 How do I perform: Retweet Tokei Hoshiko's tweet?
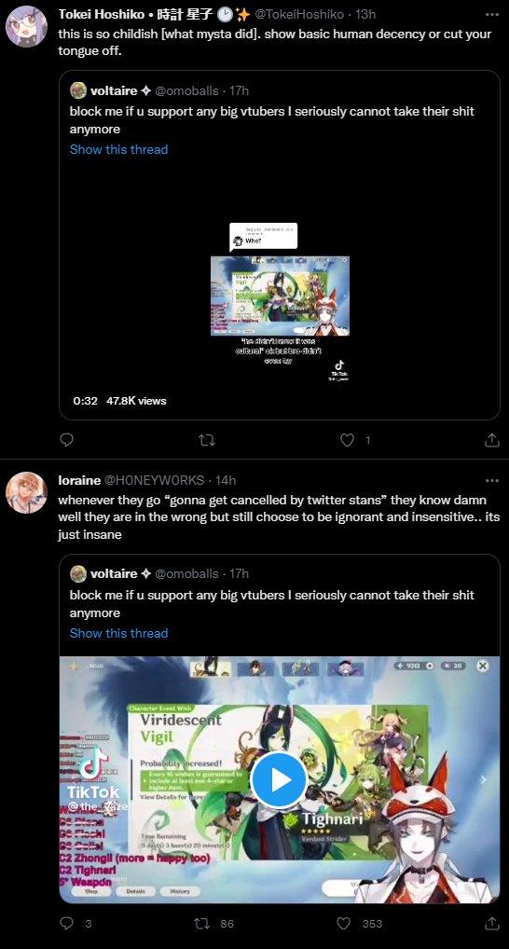click(x=207, y=440)
